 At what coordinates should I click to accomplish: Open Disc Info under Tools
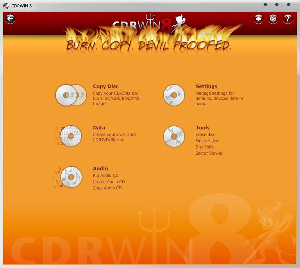tap(204, 147)
